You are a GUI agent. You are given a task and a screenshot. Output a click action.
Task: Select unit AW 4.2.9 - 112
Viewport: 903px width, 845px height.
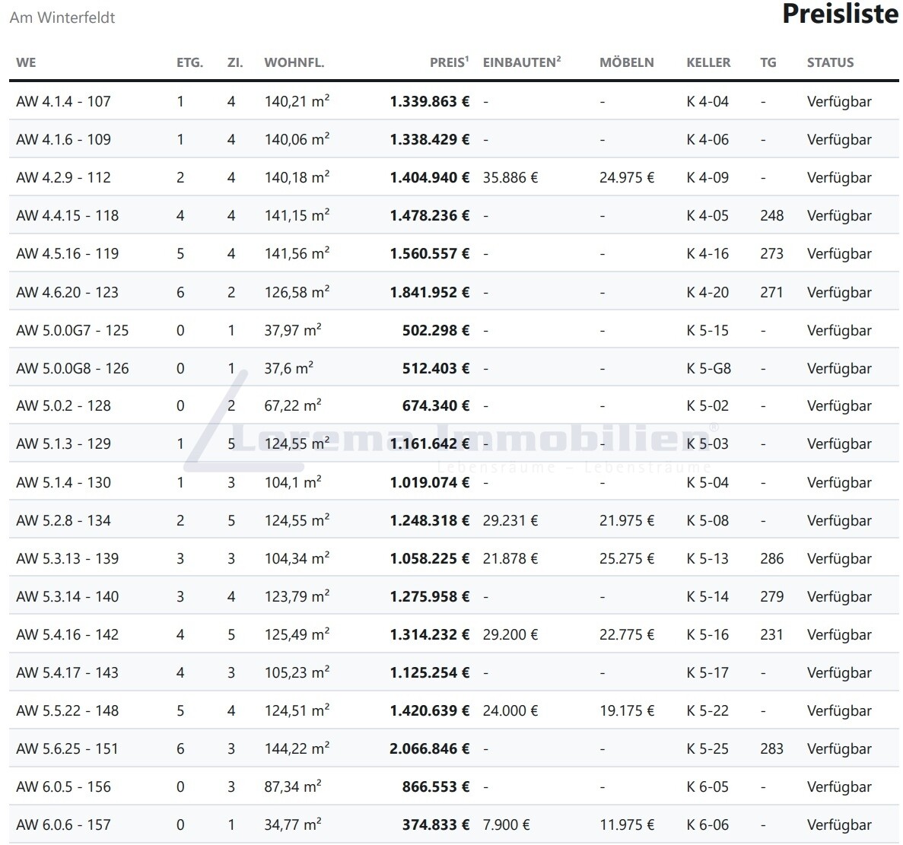63,177
